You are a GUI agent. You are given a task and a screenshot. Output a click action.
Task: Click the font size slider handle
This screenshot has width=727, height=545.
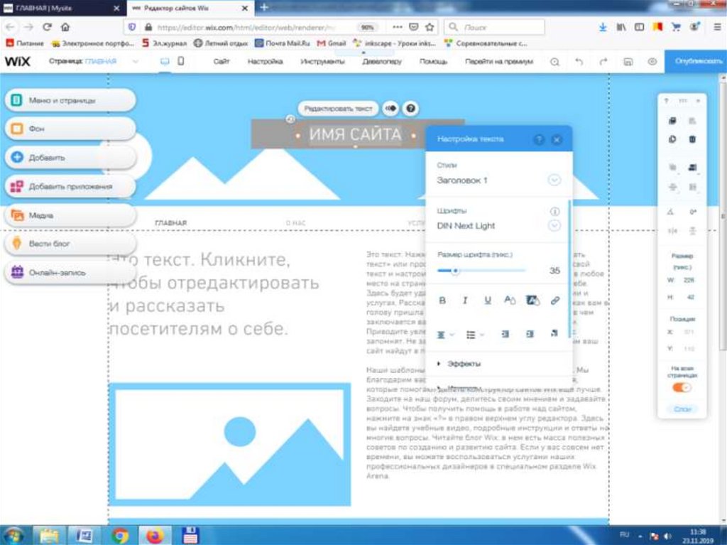pyautogui.click(x=455, y=271)
